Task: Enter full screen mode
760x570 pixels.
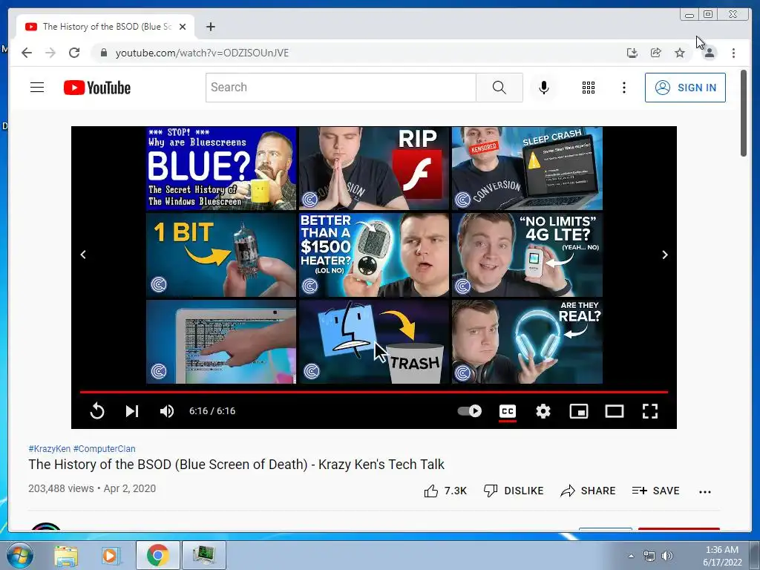Action: (650, 411)
